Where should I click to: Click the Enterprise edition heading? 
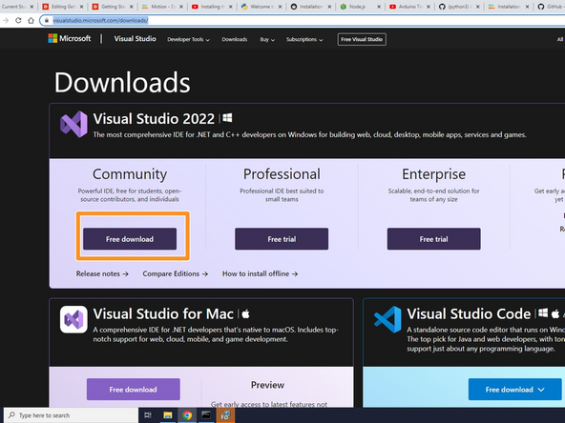pyautogui.click(x=434, y=174)
